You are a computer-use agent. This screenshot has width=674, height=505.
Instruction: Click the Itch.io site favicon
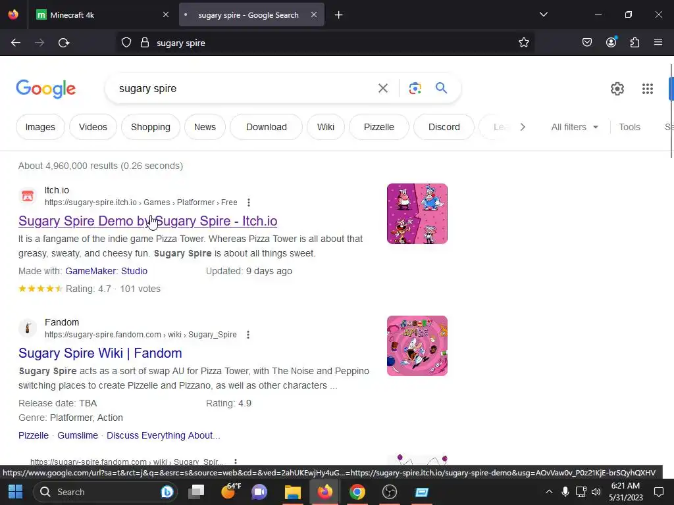pos(28,196)
